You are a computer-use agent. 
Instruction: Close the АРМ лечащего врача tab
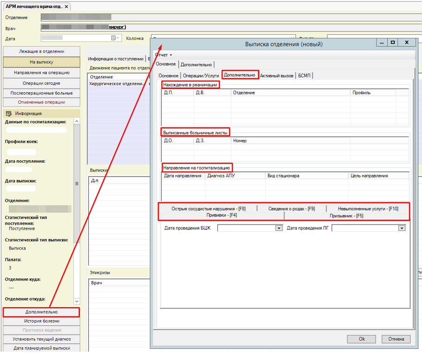(66, 6)
